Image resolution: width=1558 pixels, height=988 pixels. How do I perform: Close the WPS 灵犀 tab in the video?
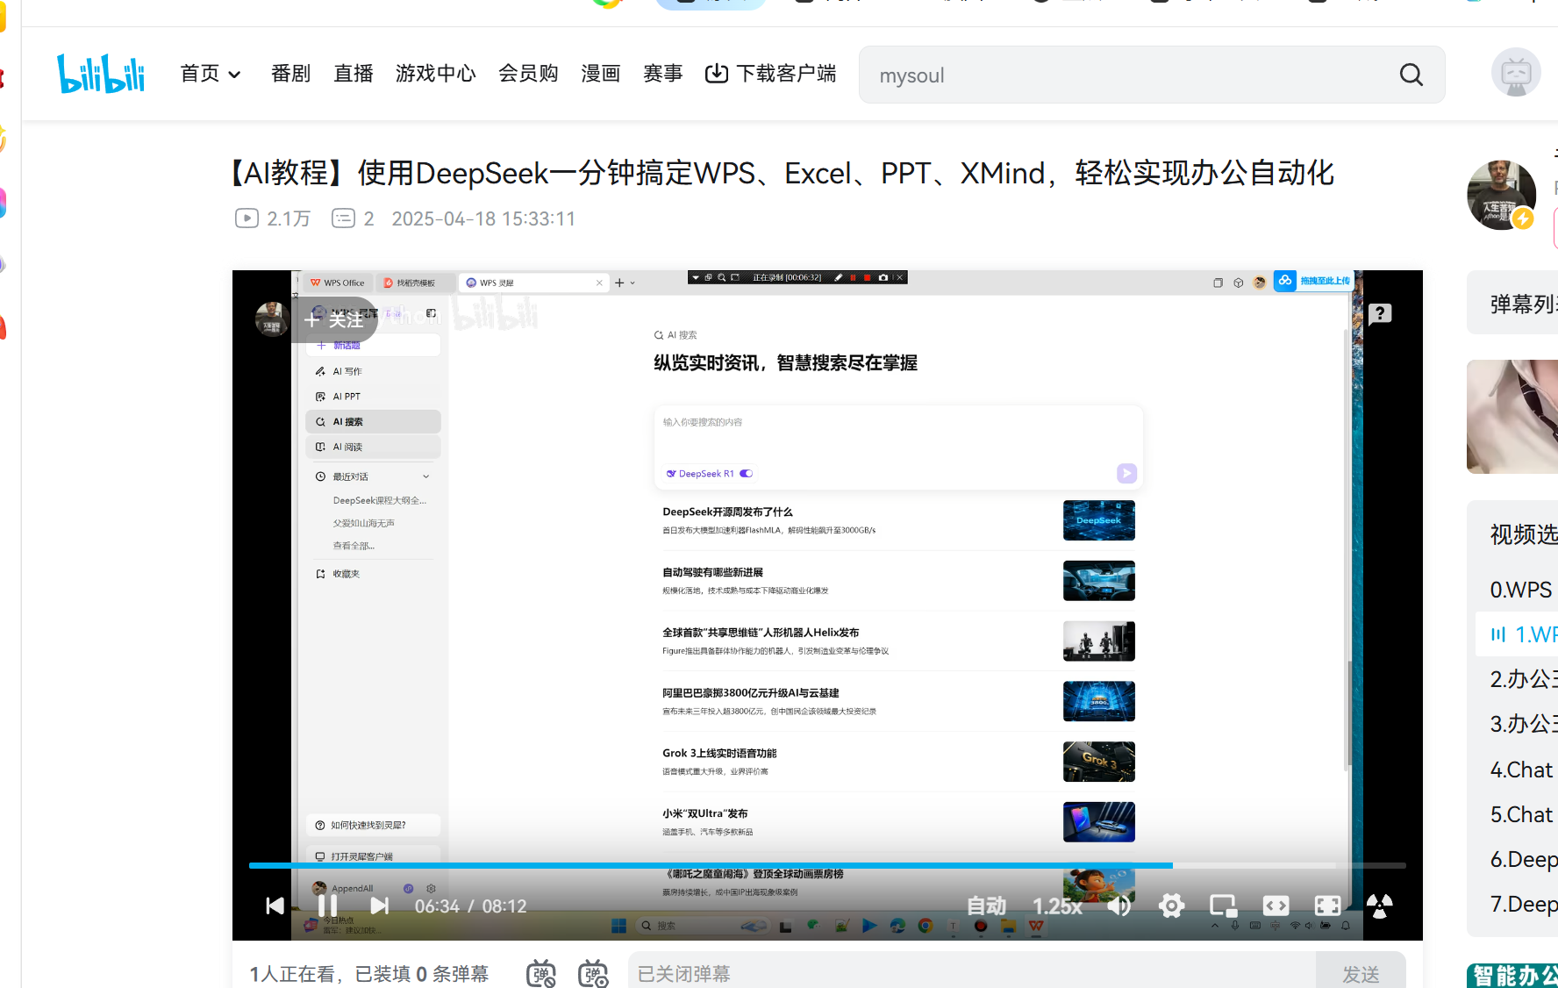click(599, 283)
